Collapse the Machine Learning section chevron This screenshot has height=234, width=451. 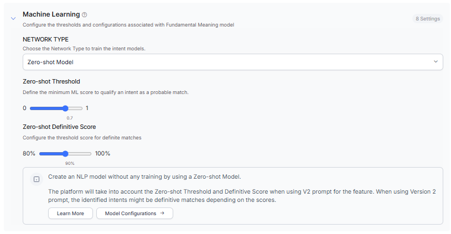[x=13, y=19]
